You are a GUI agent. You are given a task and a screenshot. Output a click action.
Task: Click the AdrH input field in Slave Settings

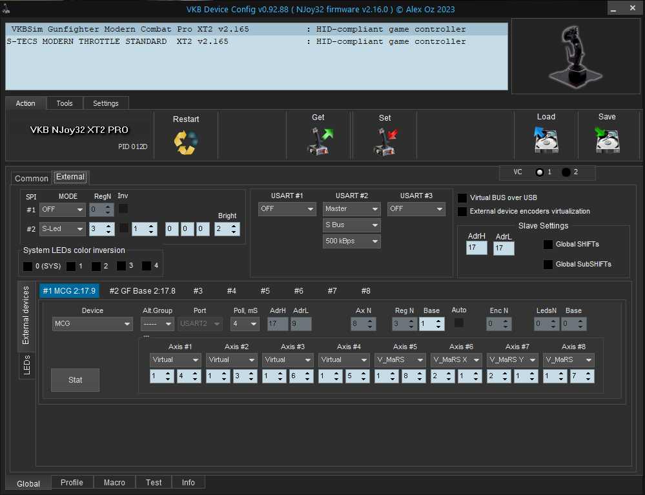pyautogui.click(x=476, y=248)
